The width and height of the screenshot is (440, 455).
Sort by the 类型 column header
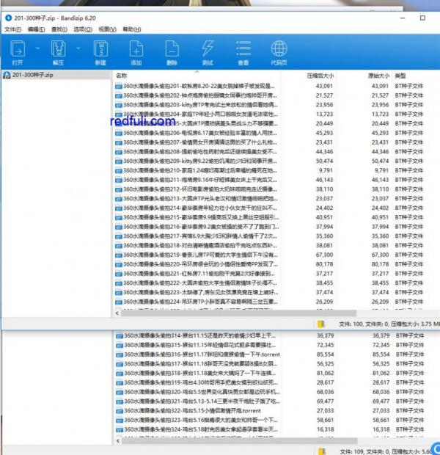(400, 76)
